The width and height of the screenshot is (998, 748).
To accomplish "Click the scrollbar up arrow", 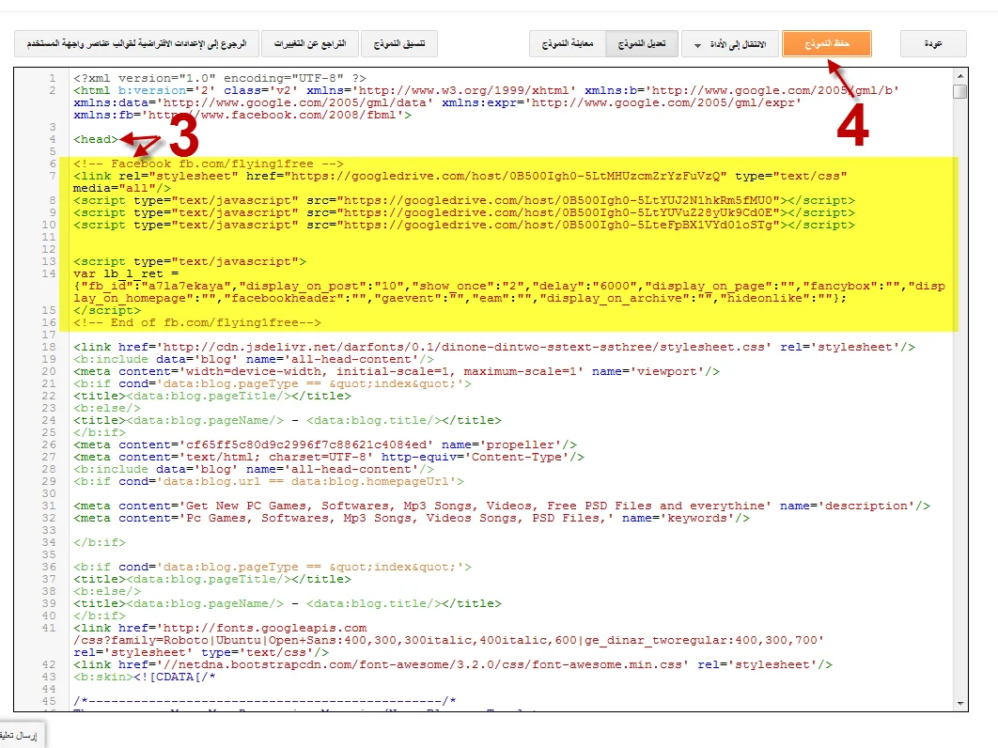I will pos(959,75).
